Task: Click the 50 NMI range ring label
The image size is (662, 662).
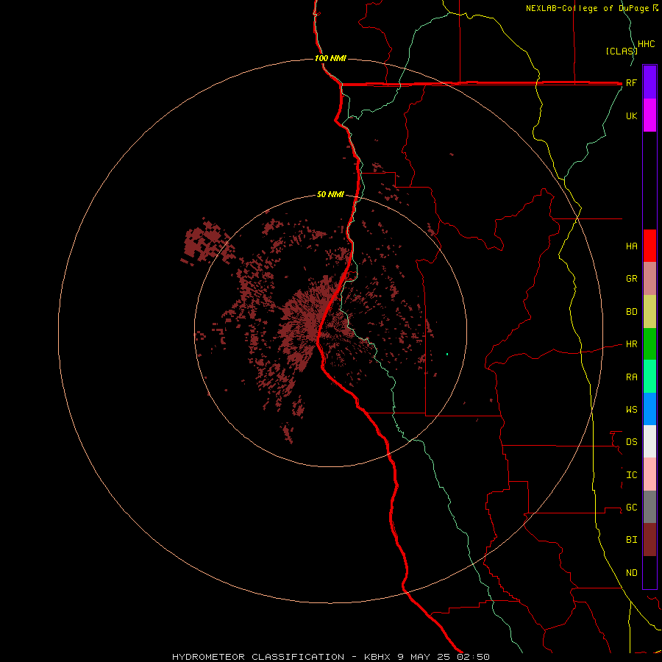Action: 330,194
